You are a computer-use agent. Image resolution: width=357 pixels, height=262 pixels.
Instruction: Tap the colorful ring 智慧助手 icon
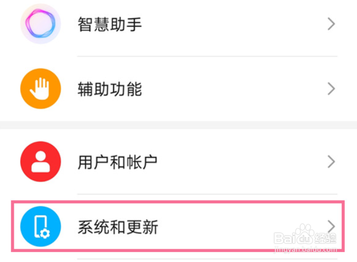(40, 24)
